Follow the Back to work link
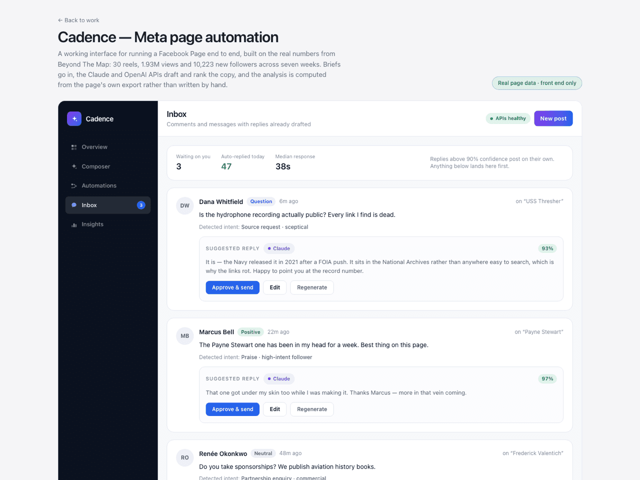This screenshot has width=640, height=480. (x=78, y=20)
